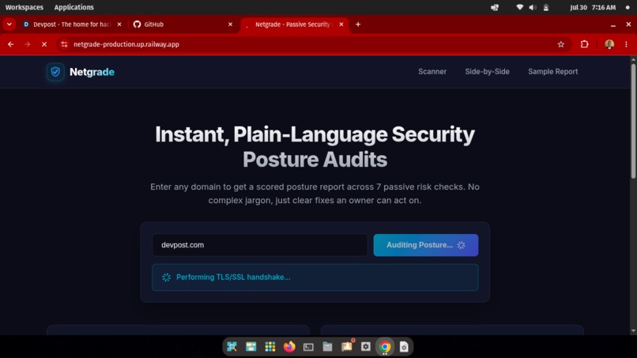Image resolution: width=637 pixels, height=358 pixels.
Task: Stop loading the page
Action: coord(44,44)
